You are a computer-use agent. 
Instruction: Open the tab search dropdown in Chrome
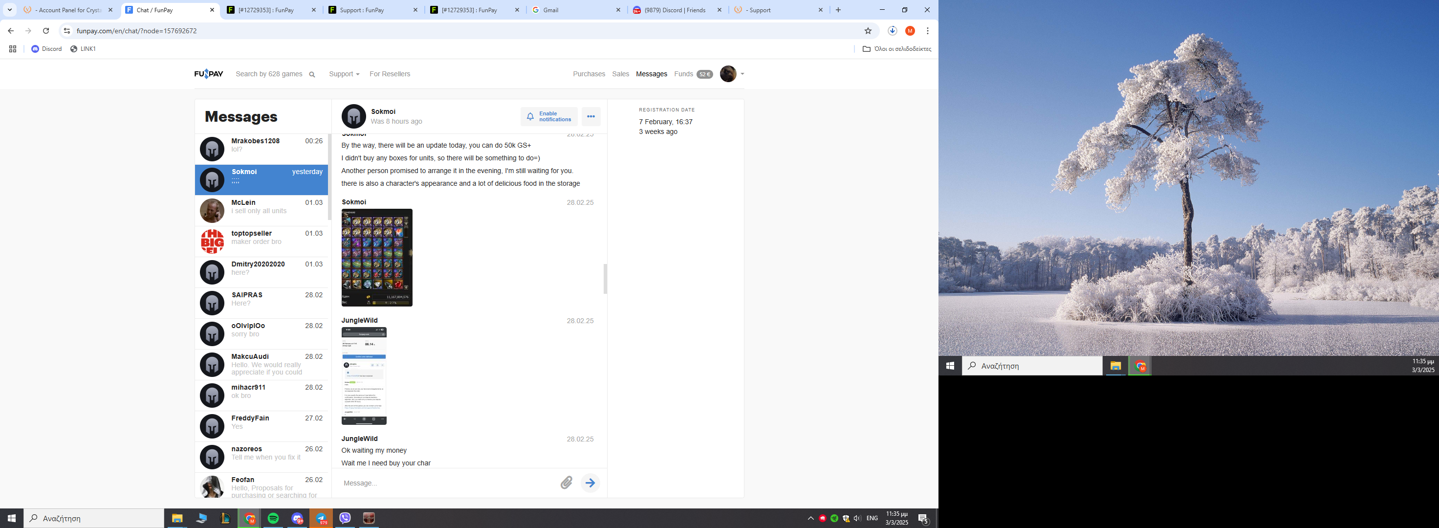click(10, 10)
